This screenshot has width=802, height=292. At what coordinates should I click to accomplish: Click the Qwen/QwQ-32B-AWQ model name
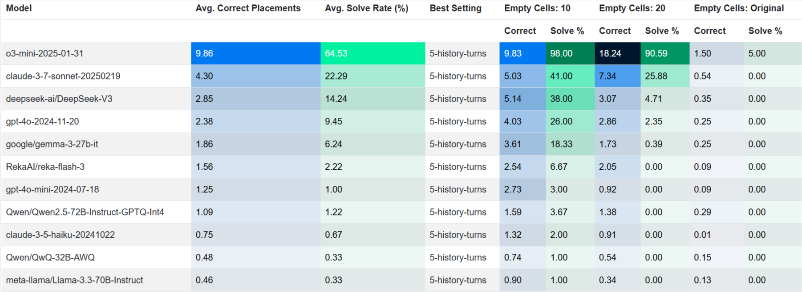(50, 257)
